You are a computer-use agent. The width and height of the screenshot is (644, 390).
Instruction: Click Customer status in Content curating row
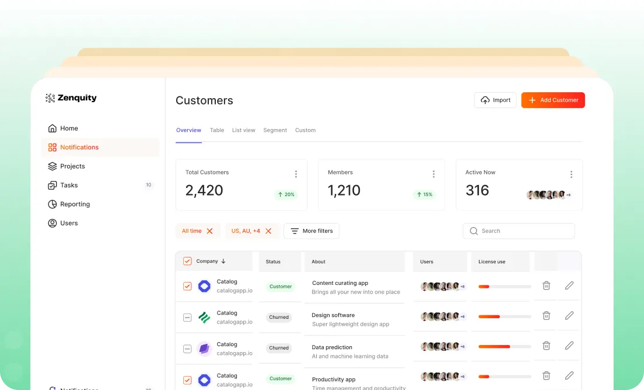coord(281,287)
